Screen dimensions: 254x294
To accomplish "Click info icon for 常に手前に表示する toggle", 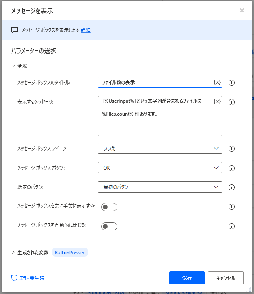I will [x=232, y=207].
